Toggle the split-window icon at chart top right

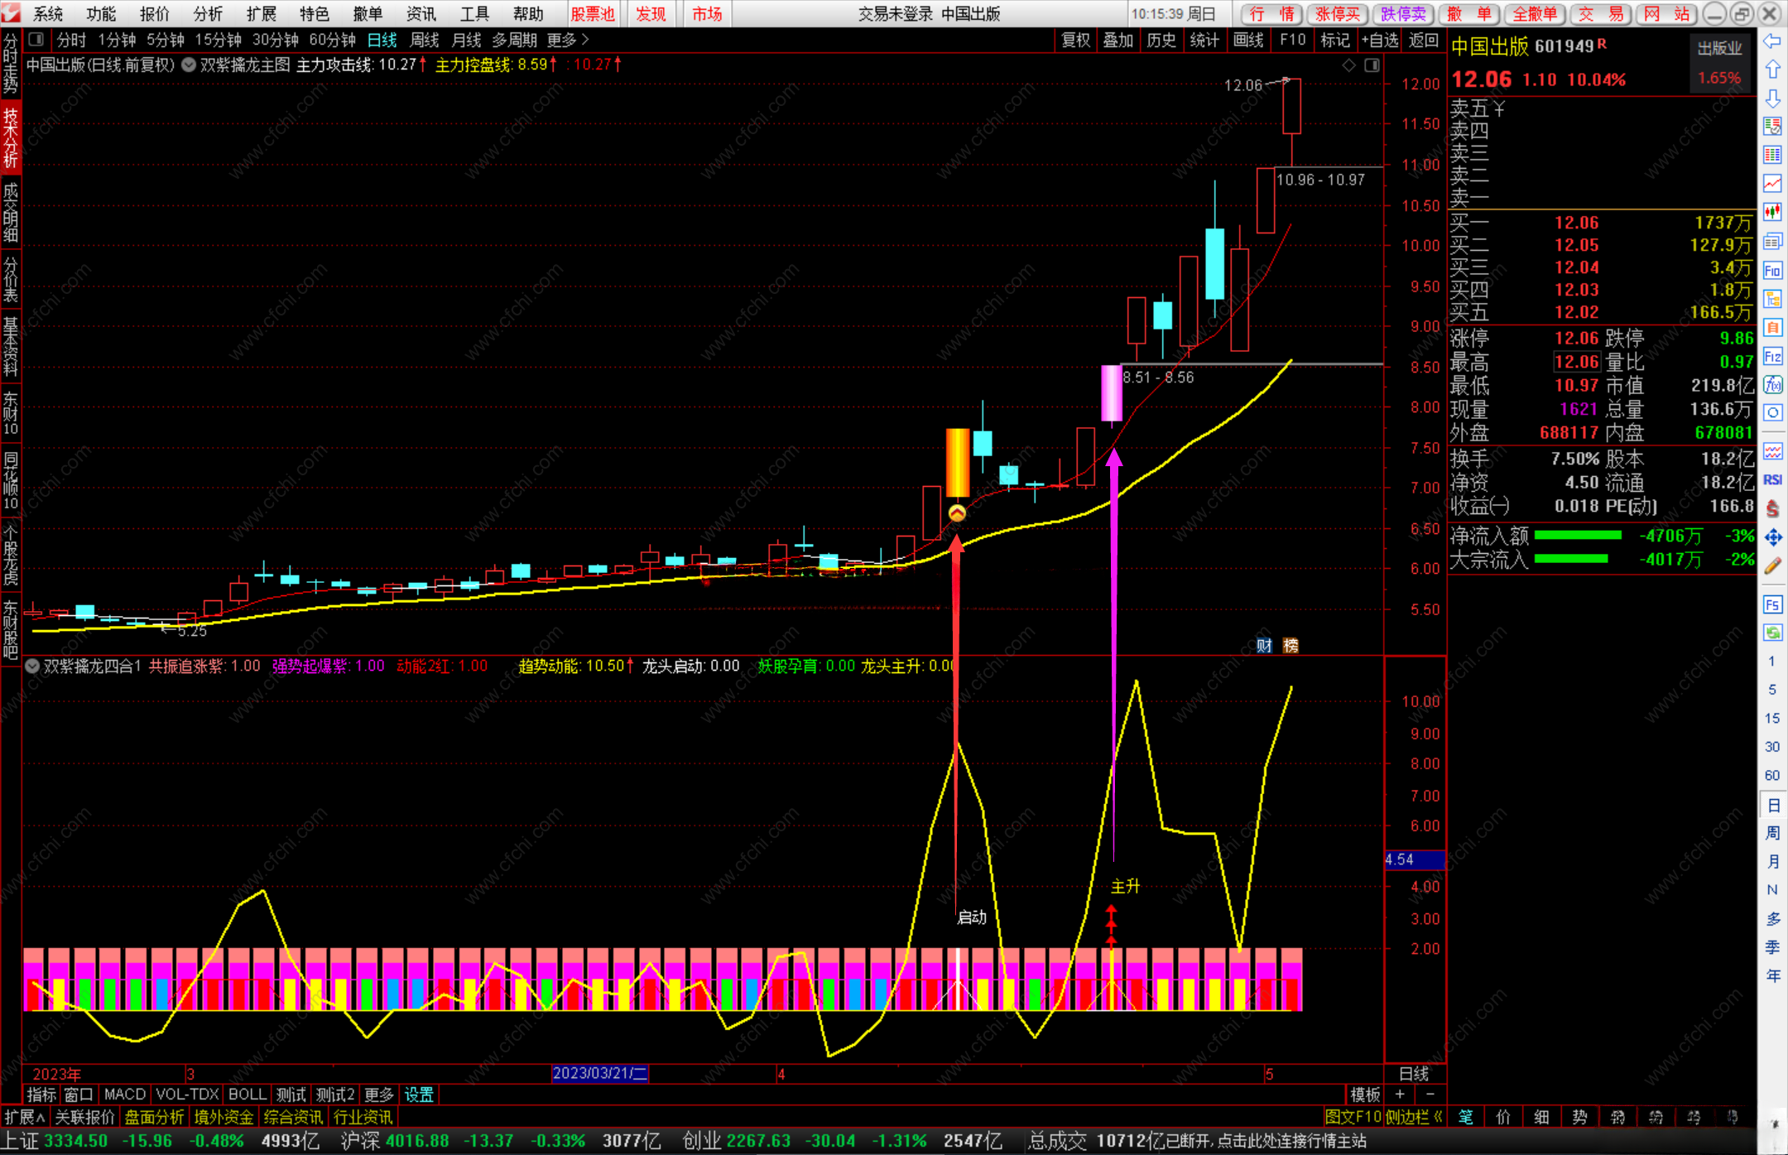(x=1372, y=65)
